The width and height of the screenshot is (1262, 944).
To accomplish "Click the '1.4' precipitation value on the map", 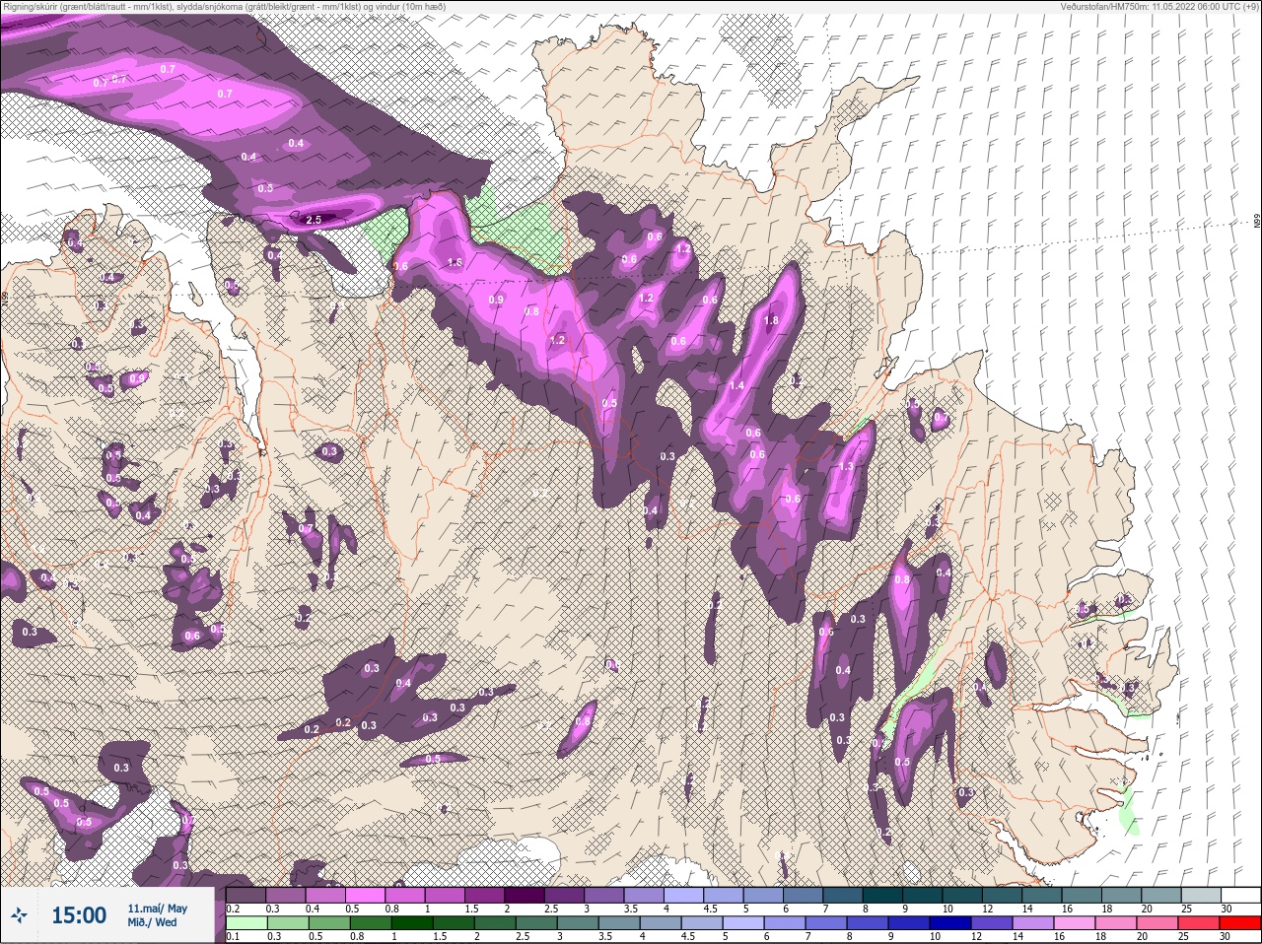I will [x=736, y=386].
